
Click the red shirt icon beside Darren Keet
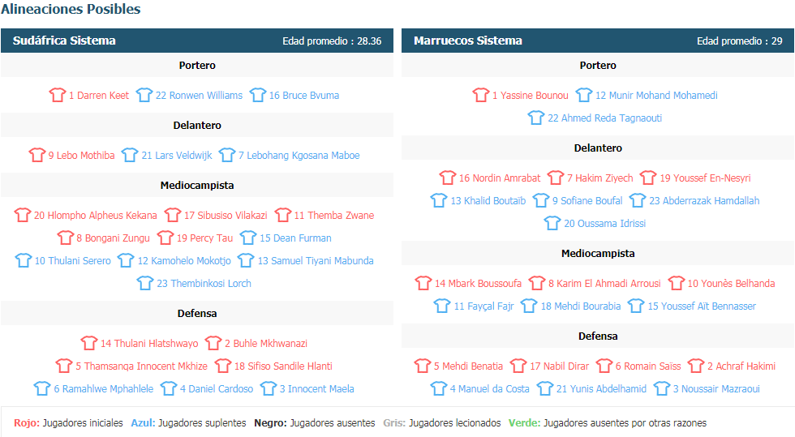(x=58, y=95)
